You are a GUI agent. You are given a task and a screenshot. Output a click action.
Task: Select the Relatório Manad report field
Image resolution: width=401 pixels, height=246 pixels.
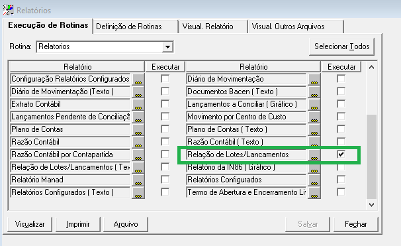(x=71, y=180)
